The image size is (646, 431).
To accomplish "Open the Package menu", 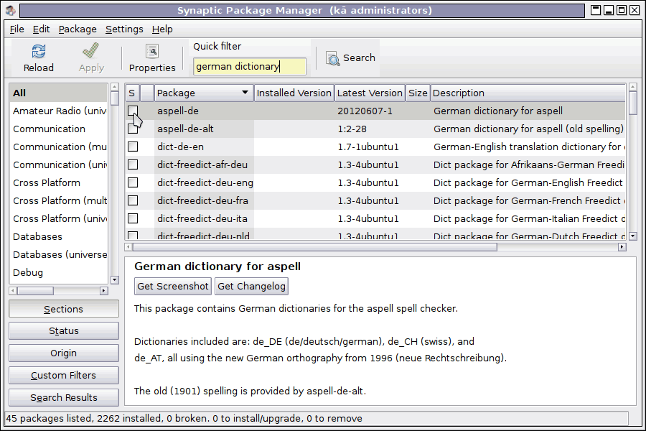I will 78,29.
